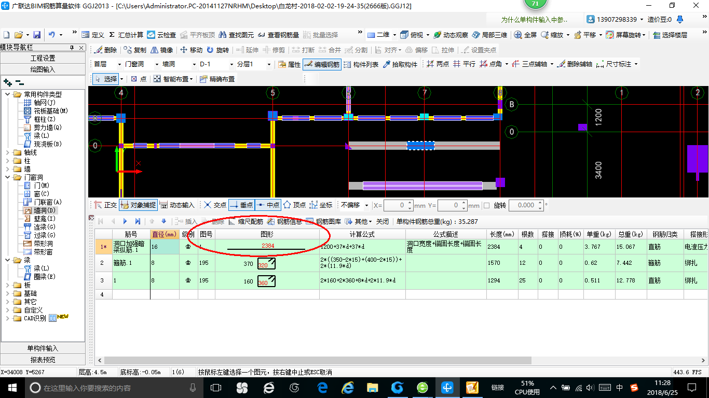Toggle 坐标 coordinate snap
709x398 pixels.
(x=321, y=205)
